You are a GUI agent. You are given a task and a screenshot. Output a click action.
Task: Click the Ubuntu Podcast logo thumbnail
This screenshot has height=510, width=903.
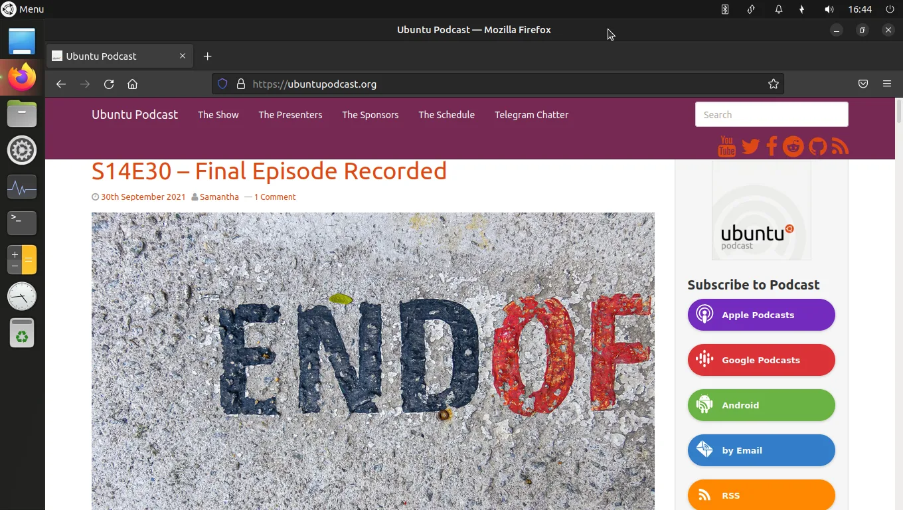(761, 211)
